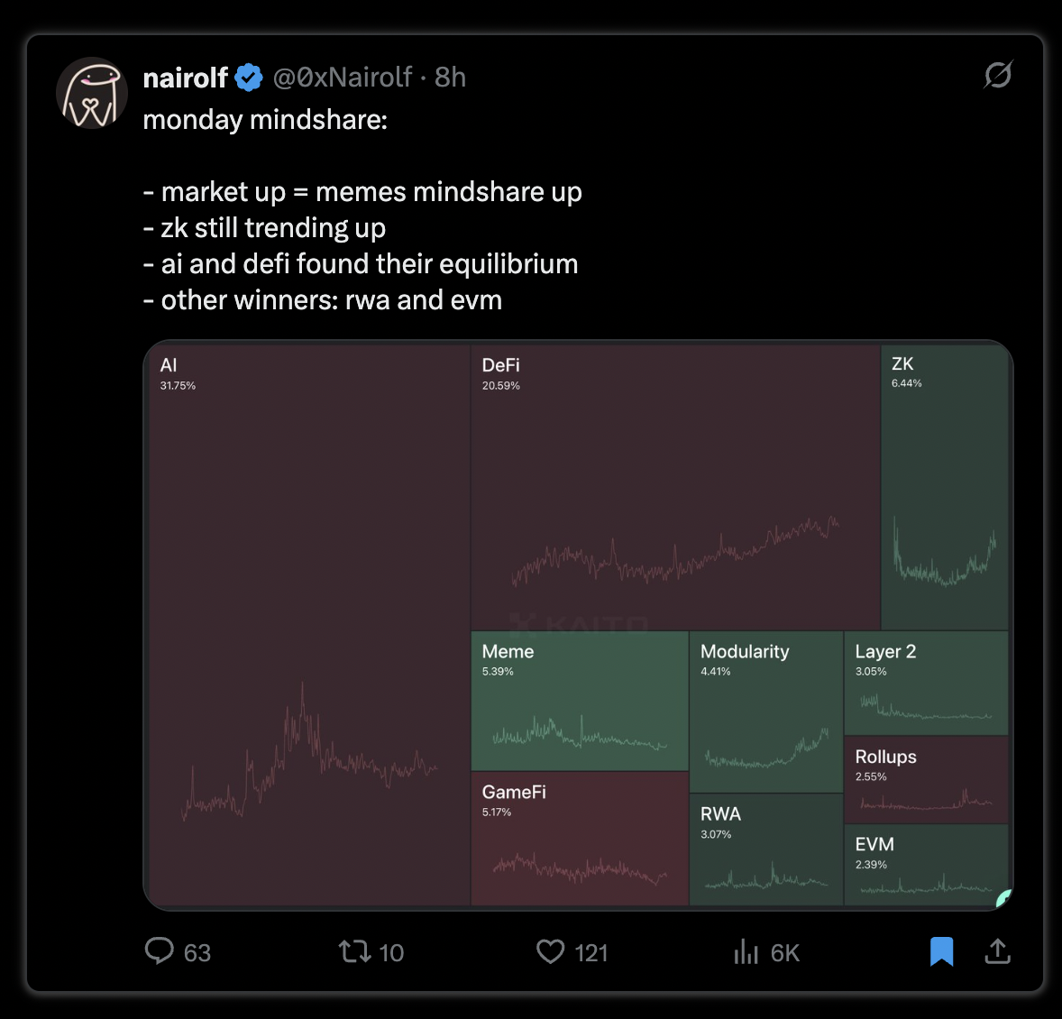This screenshot has width=1062, height=1019.
Task: Click the Modularity 4.41% tile
Action: [x=766, y=711]
